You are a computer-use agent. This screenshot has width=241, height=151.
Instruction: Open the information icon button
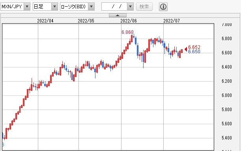click(x=163, y=7)
